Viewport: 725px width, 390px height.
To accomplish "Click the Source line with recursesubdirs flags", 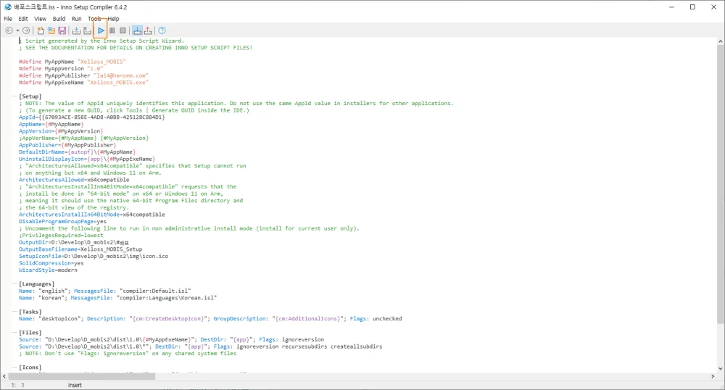I will pos(201,346).
